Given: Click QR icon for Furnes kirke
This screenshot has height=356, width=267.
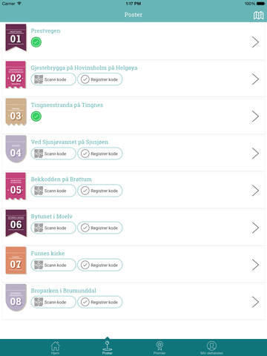Looking at the screenshot, I should [39, 265].
